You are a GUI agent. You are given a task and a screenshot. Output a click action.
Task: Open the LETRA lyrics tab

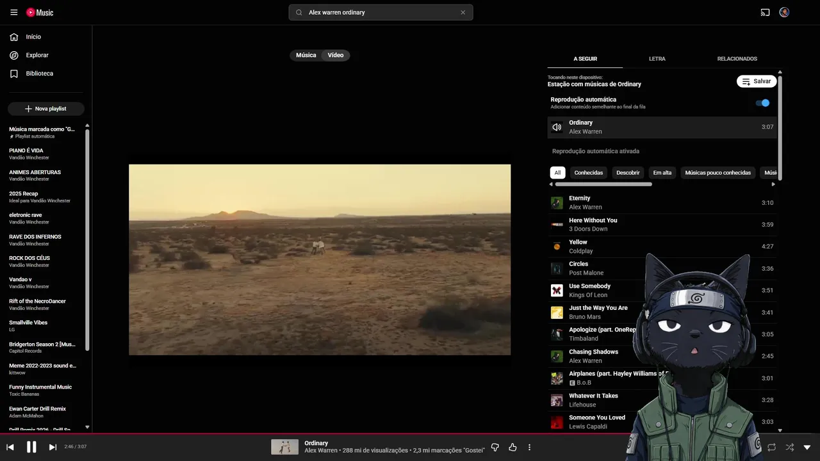(x=657, y=59)
